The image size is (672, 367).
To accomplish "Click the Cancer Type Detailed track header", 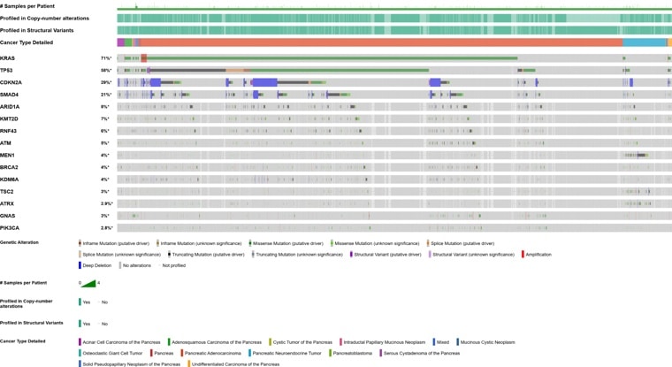I will tap(27, 42).
